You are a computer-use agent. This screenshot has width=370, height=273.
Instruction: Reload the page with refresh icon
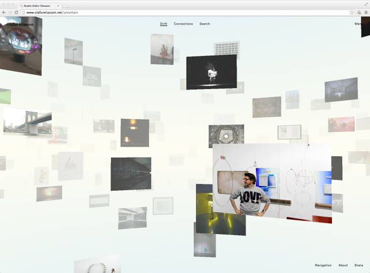[16, 12]
